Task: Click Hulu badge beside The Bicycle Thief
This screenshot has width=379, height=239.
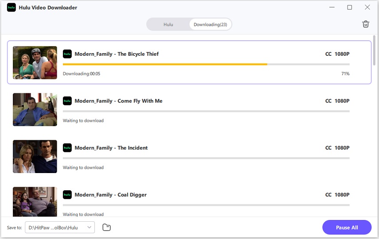Action: point(67,54)
